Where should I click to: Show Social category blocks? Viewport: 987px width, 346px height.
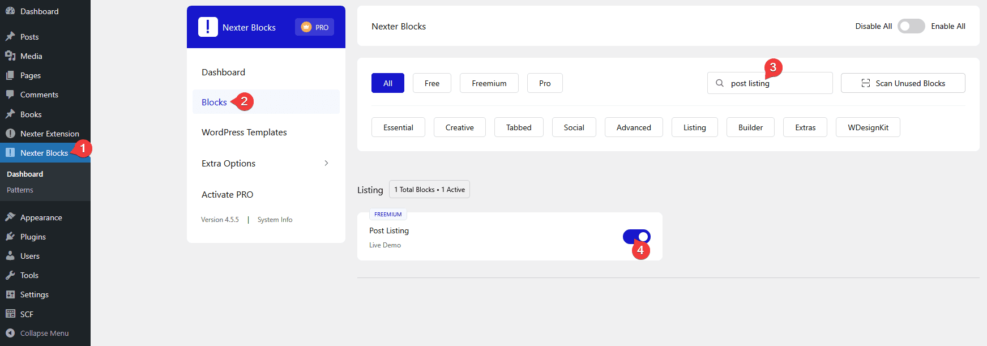click(574, 127)
